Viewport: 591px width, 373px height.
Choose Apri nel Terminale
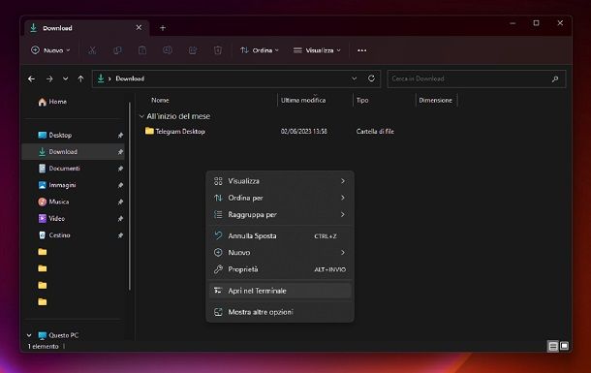pyautogui.click(x=280, y=291)
